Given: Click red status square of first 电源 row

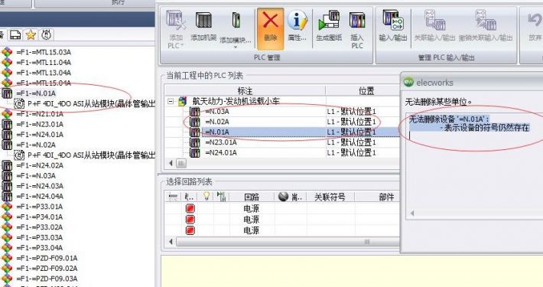Looking at the screenshot, I should [x=190, y=208].
